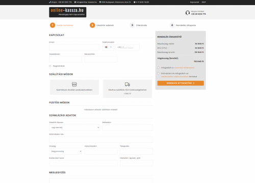255x183 pixels.
Task: Click the Budapest address in top bar
Action: [x=116, y=2]
